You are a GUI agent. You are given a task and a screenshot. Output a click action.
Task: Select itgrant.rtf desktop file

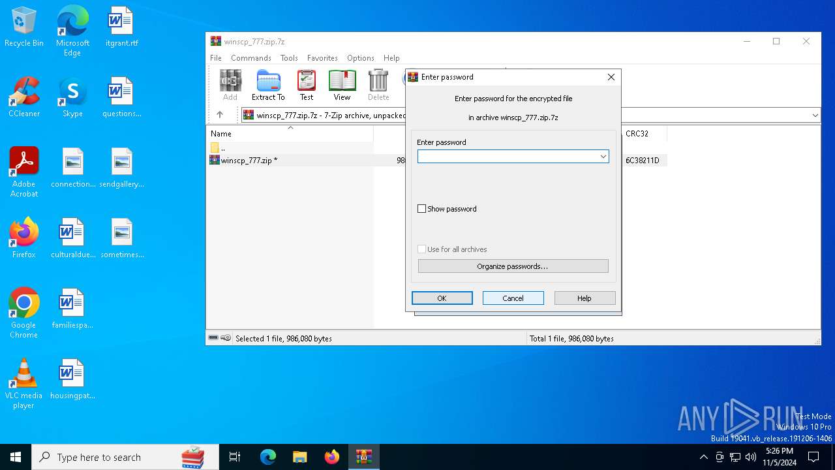point(121,27)
